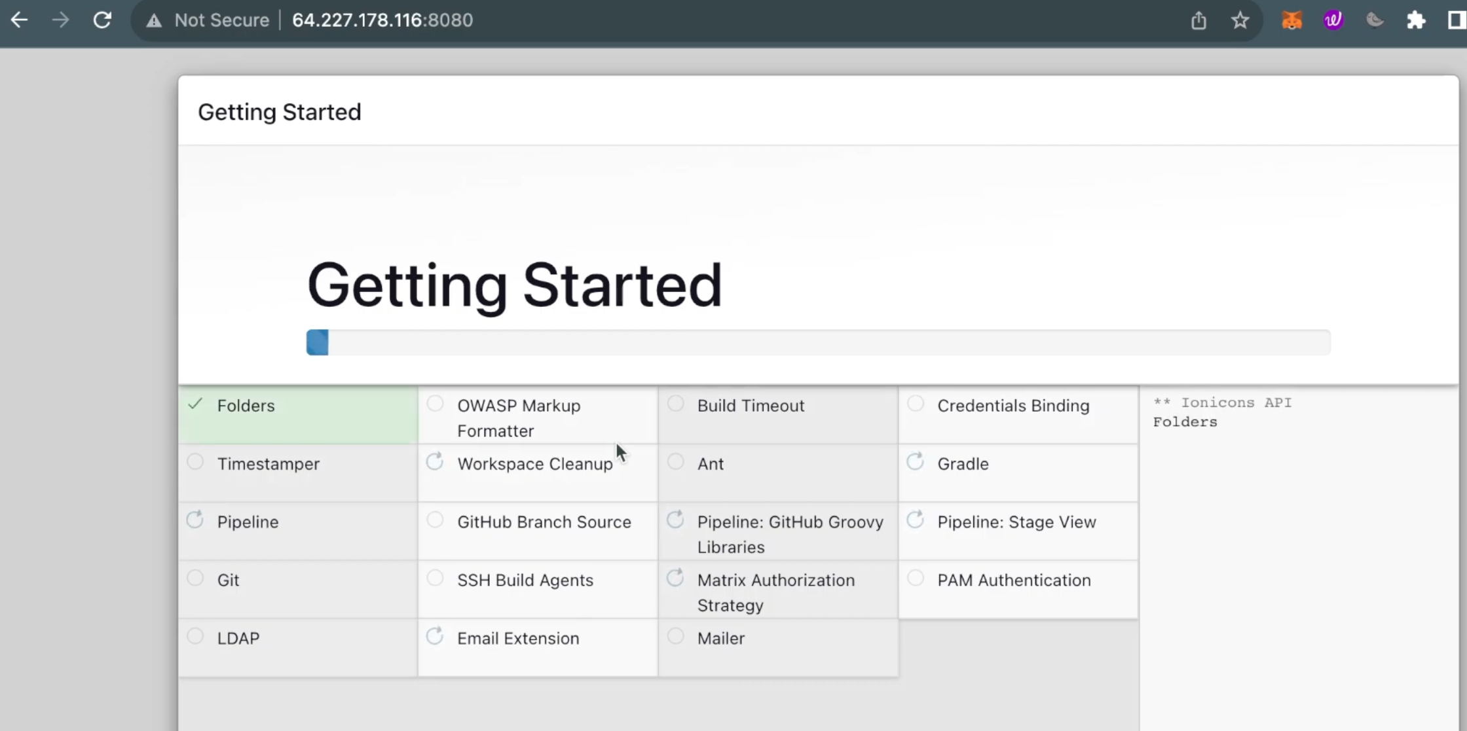Click the PAM Authentication label
The image size is (1467, 731).
tap(1014, 580)
